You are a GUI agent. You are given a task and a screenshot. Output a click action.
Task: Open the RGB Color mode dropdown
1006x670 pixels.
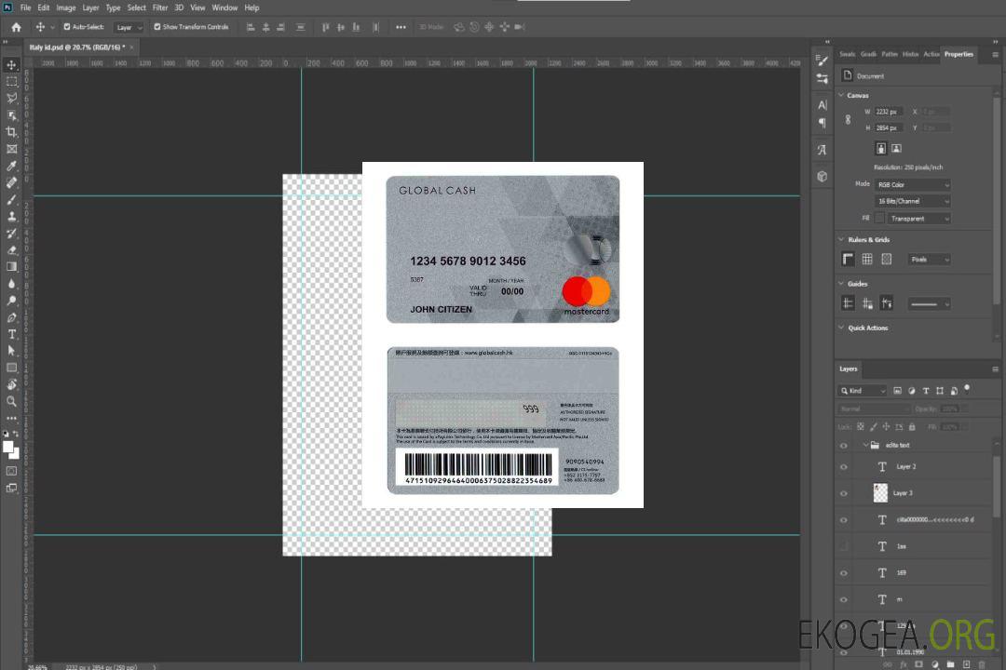point(912,184)
